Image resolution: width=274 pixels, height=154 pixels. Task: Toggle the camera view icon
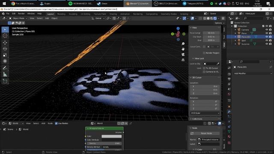(183, 54)
